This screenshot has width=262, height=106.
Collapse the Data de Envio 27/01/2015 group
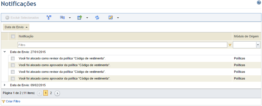click(4, 52)
